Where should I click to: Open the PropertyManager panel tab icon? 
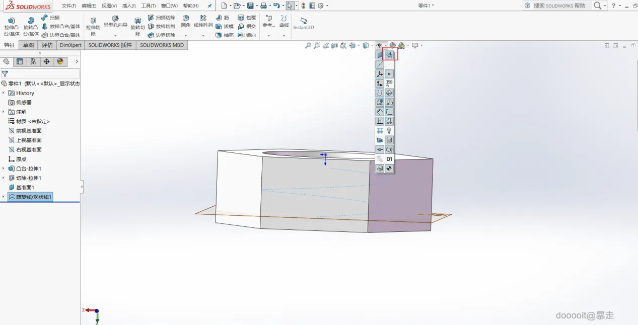(20, 61)
